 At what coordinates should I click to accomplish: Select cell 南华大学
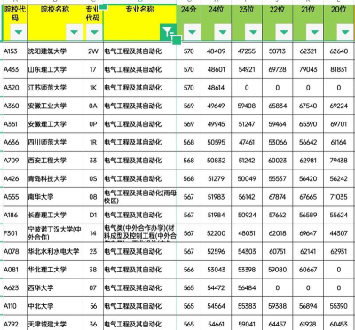tap(55, 197)
